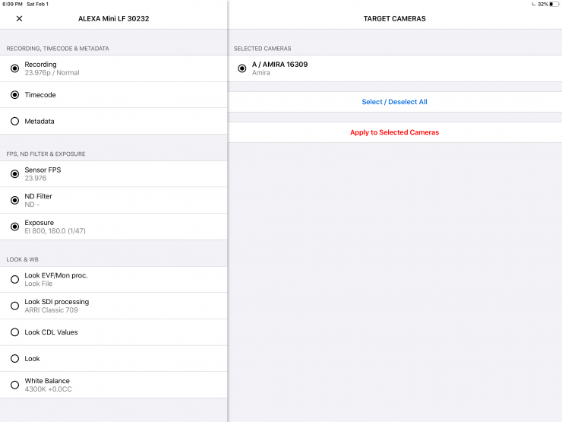Enable Look CDL Values option
The image size is (562, 422).
point(14,332)
